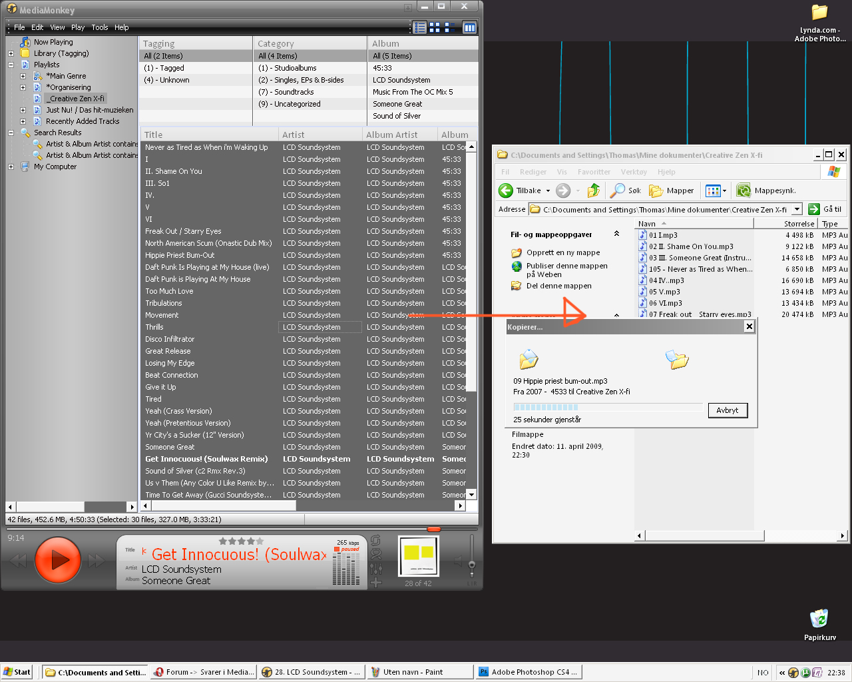
Task: Toggle the column filter browser icon
Action: coord(469,27)
